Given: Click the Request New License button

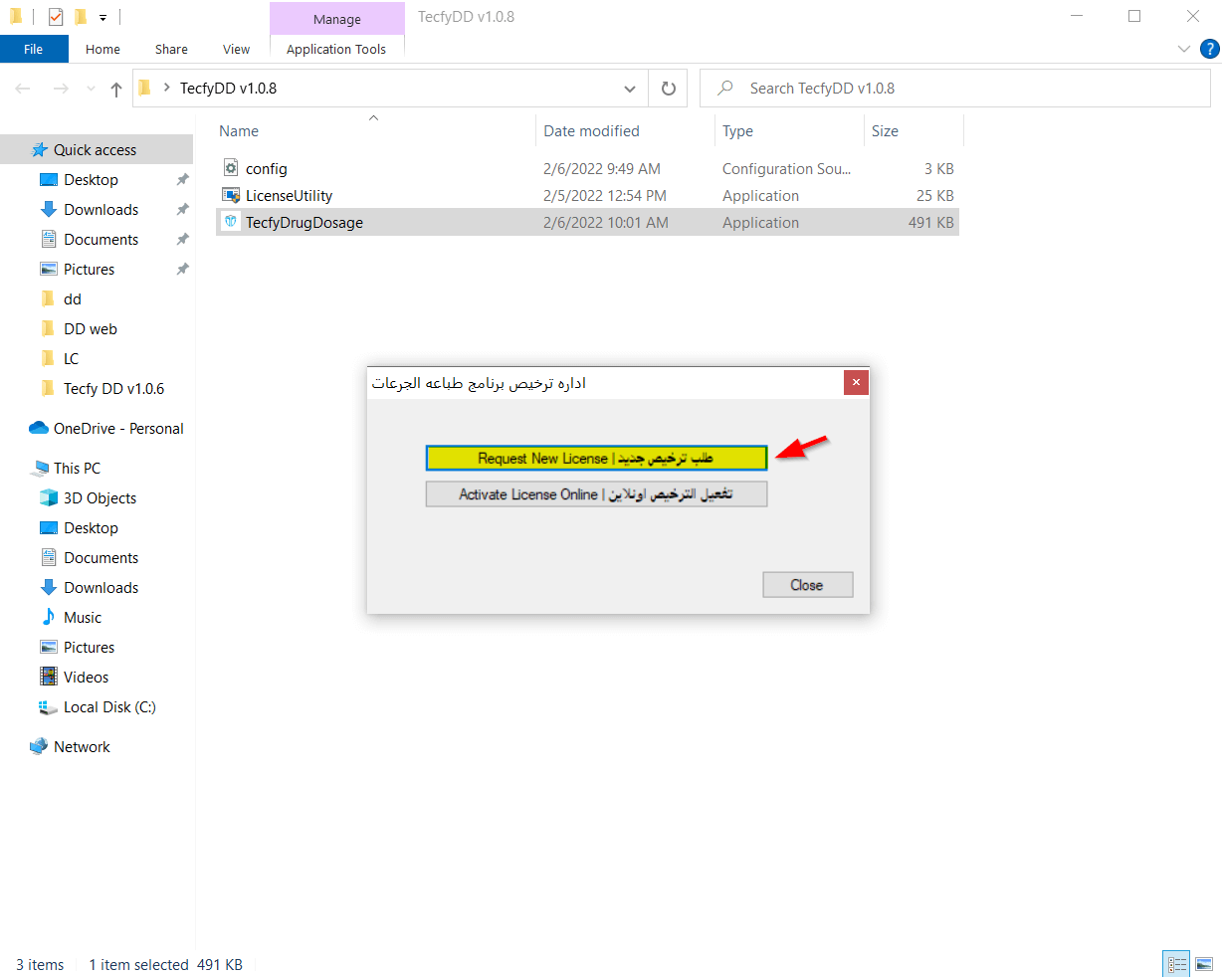Looking at the screenshot, I should (595, 458).
